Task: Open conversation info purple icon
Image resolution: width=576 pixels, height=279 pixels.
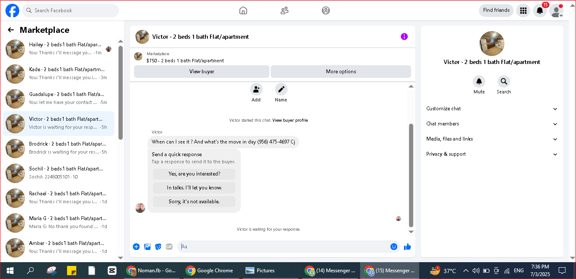Action: coord(404,37)
